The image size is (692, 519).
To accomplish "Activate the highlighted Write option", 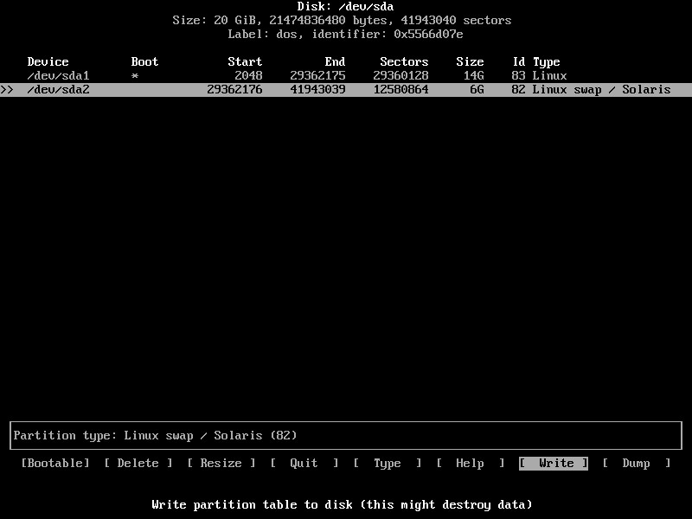I will pos(554,464).
